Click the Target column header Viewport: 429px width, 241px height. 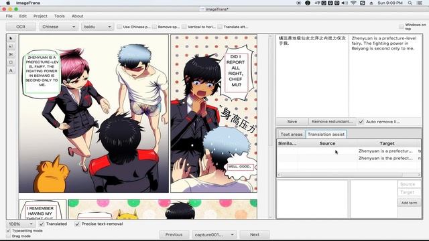(x=387, y=143)
